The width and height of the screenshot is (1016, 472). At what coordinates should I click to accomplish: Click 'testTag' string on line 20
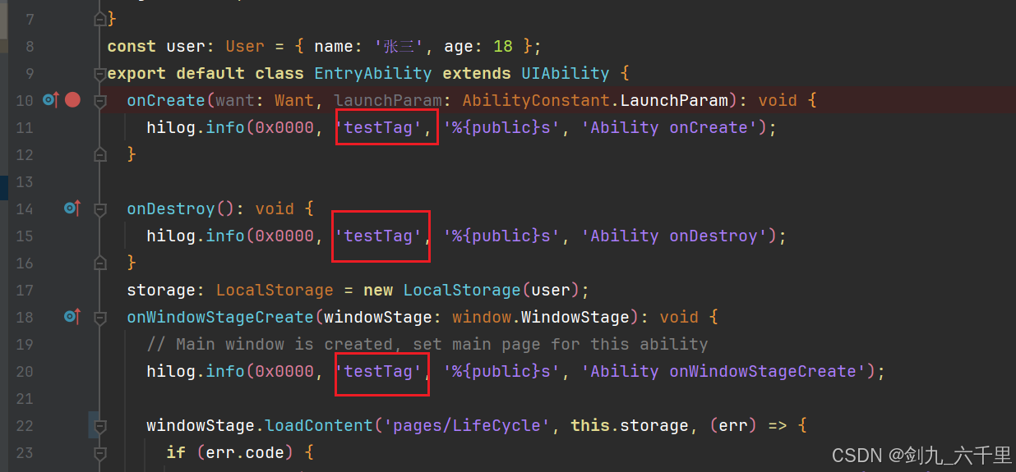379,371
